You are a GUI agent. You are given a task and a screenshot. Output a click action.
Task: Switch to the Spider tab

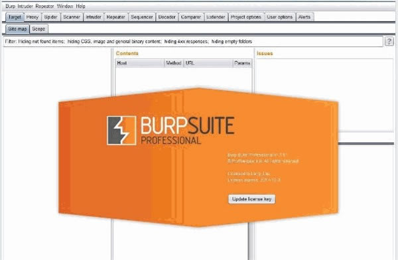coord(51,17)
